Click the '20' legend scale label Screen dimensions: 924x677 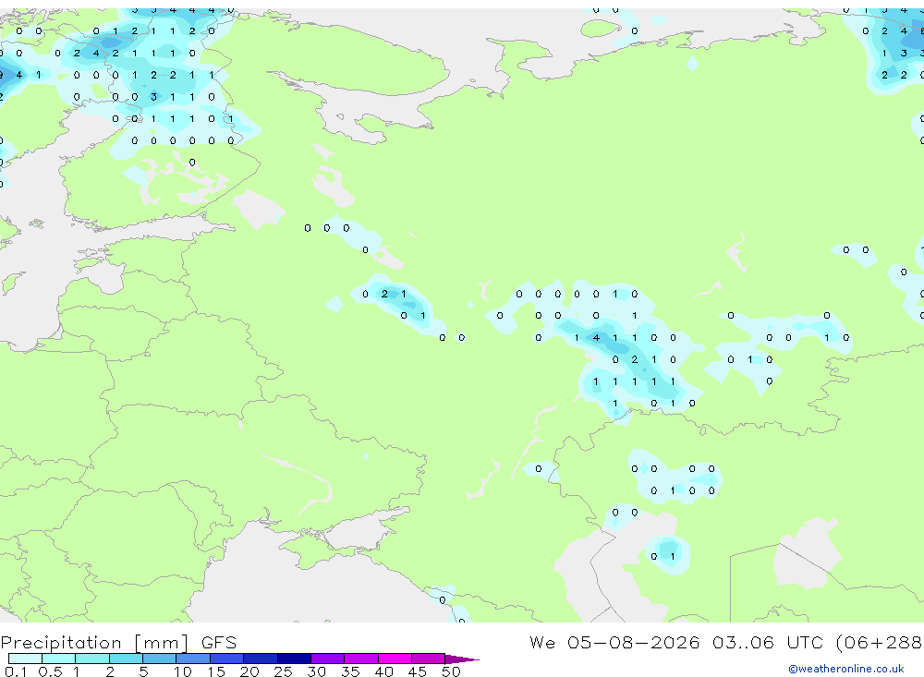(x=249, y=671)
